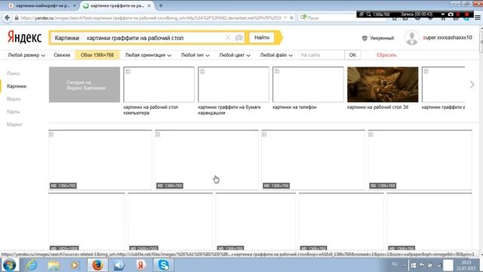Expand the Любой размер dropdown
This screenshot has height=272, width=483.
26,55
